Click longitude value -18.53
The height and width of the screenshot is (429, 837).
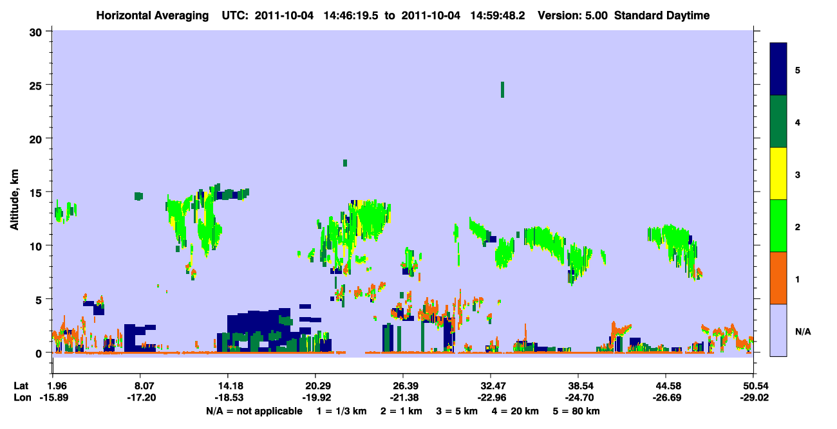[x=230, y=398]
